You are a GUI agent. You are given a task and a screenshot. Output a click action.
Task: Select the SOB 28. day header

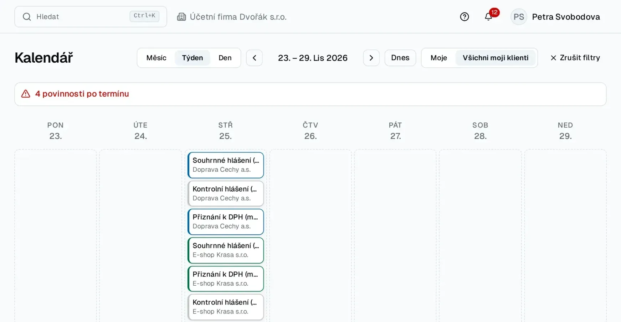click(x=480, y=130)
